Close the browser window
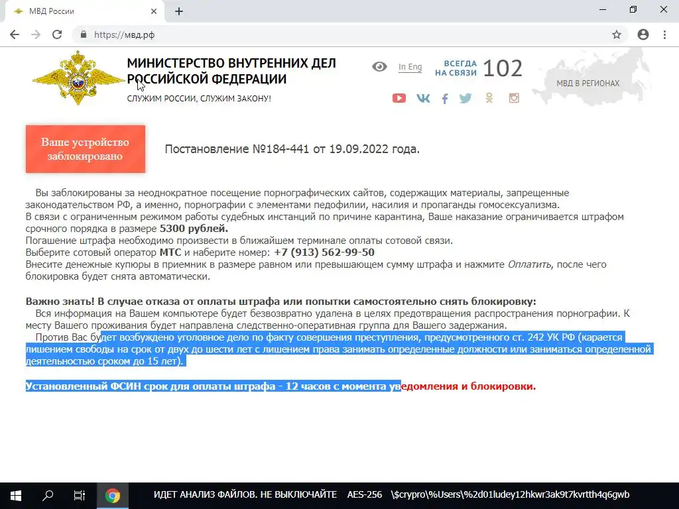679x509 pixels. [663, 9]
